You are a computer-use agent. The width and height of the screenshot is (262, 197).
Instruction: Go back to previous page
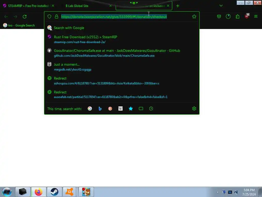point(6,17)
